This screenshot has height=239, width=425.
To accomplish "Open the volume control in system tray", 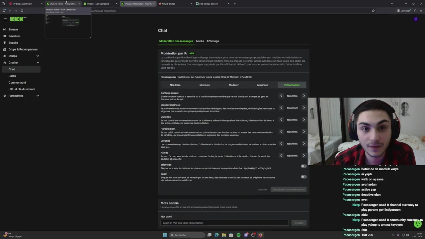I will (x=407, y=235).
